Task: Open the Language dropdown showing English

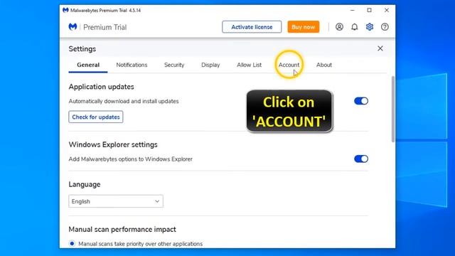Action: click(x=116, y=201)
